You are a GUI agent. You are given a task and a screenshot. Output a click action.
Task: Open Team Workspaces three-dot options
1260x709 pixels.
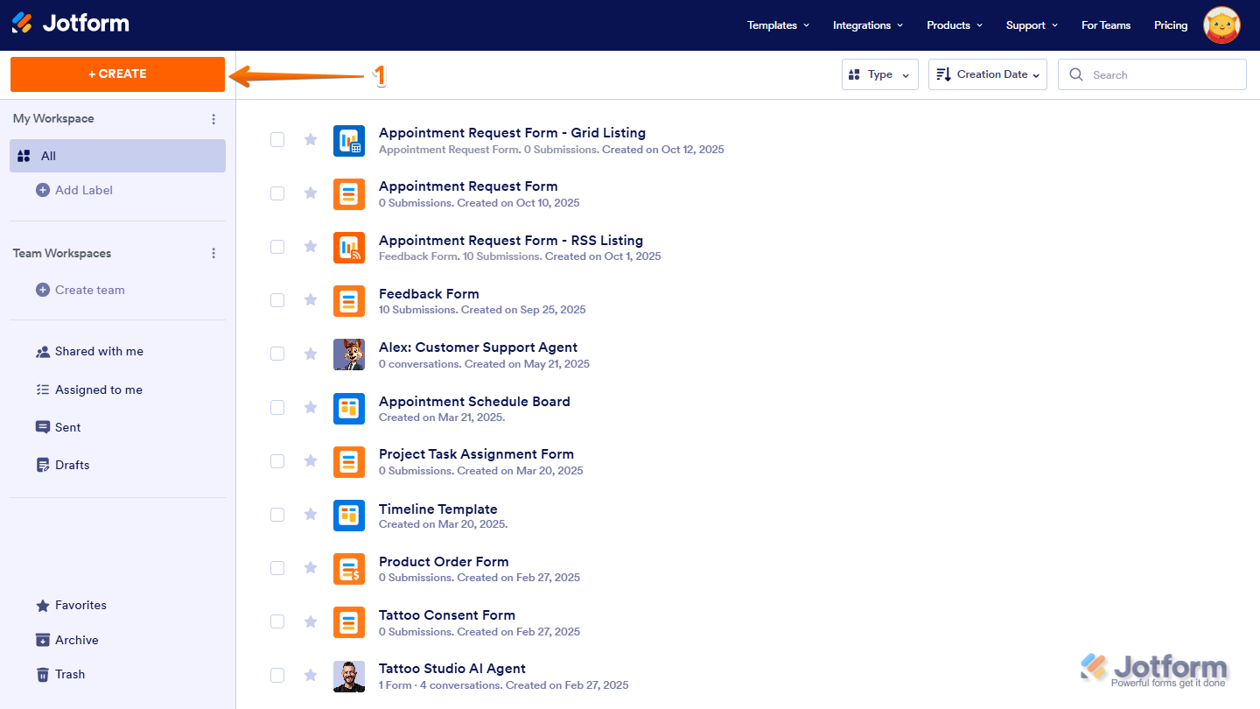213,254
